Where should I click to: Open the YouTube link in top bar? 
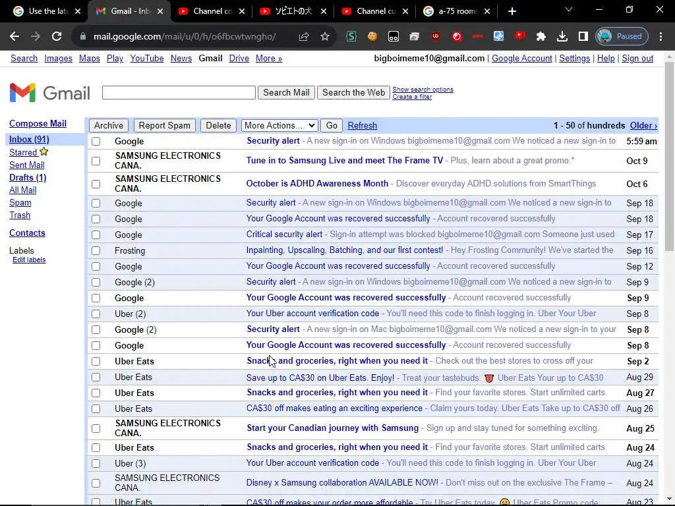click(147, 59)
